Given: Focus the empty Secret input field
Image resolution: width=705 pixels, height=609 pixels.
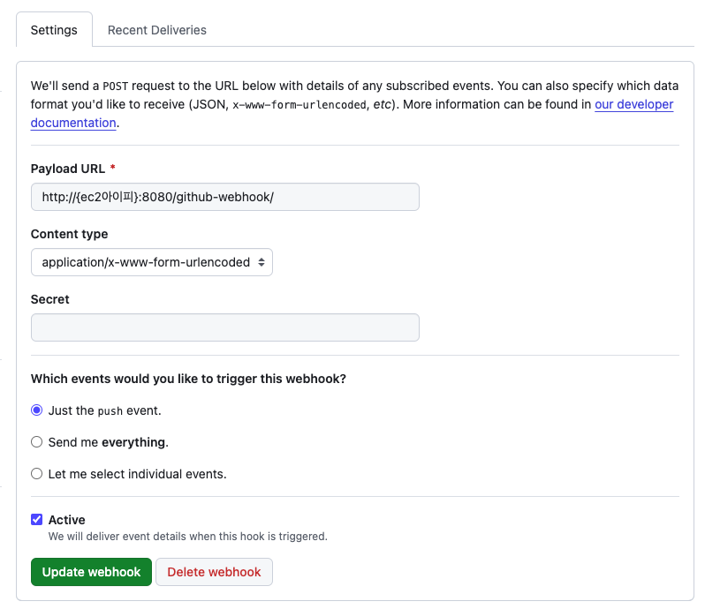Looking at the screenshot, I should coord(224,327).
